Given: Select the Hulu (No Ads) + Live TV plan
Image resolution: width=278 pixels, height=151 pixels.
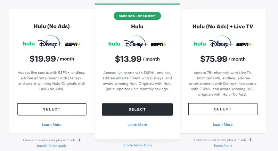Looking at the screenshot, I should coord(223,109).
